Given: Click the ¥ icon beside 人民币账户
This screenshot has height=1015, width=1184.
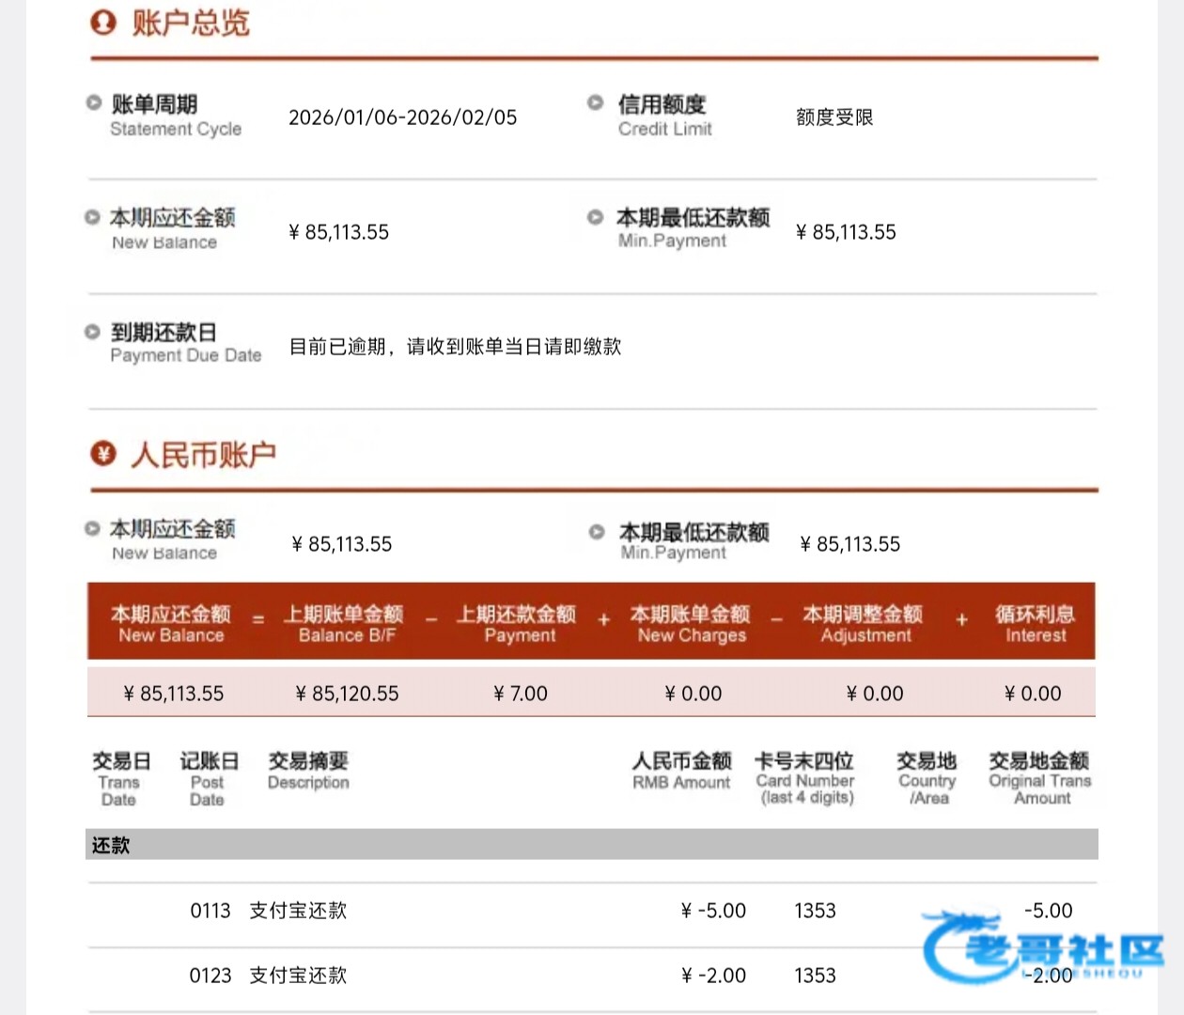Looking at the screenshot, I should pos(103,455).
